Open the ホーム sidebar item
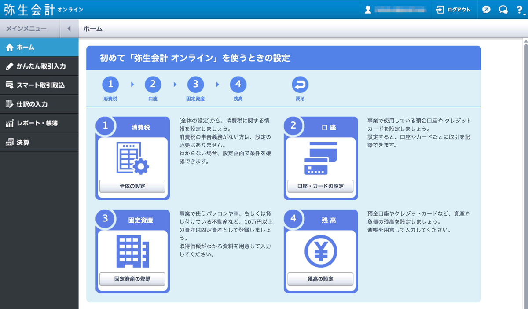The width and height of the screenshot is (528, 309). pyautogui.click(x=39, y=47)
